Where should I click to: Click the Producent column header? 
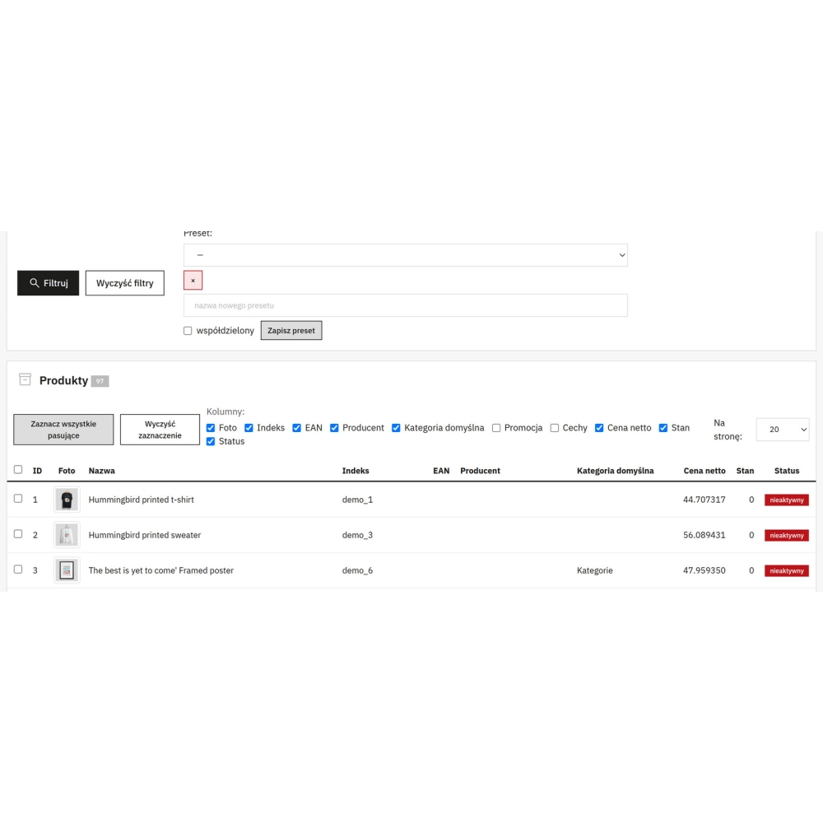point(481,471)
